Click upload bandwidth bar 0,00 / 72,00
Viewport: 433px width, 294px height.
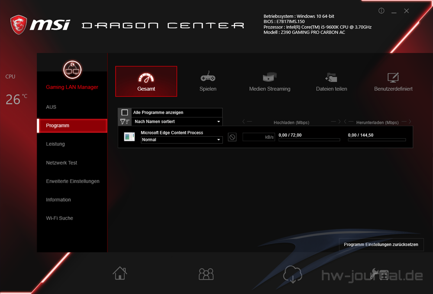coord(309,140)
